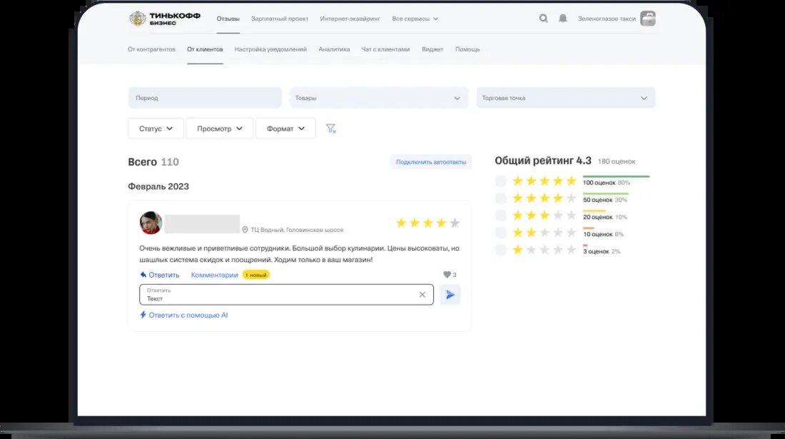Click the Tinkoff Business logo

pos(165,19)
